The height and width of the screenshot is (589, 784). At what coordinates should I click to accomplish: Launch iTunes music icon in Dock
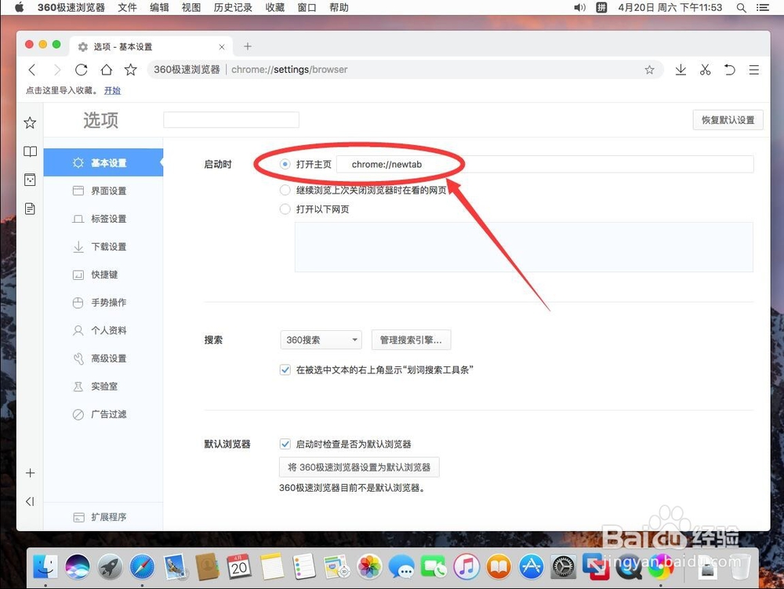[x=466, y=566]
